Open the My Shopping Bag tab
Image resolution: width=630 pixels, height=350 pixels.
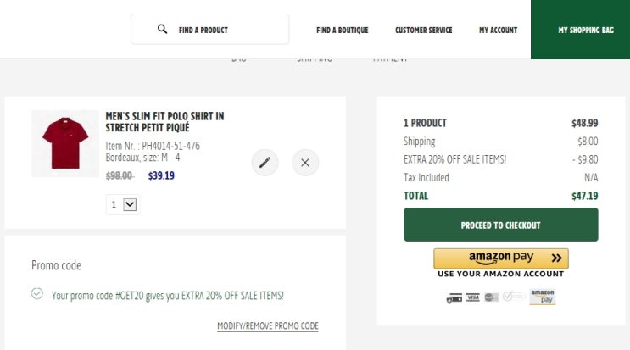click(x=585, y=31)
